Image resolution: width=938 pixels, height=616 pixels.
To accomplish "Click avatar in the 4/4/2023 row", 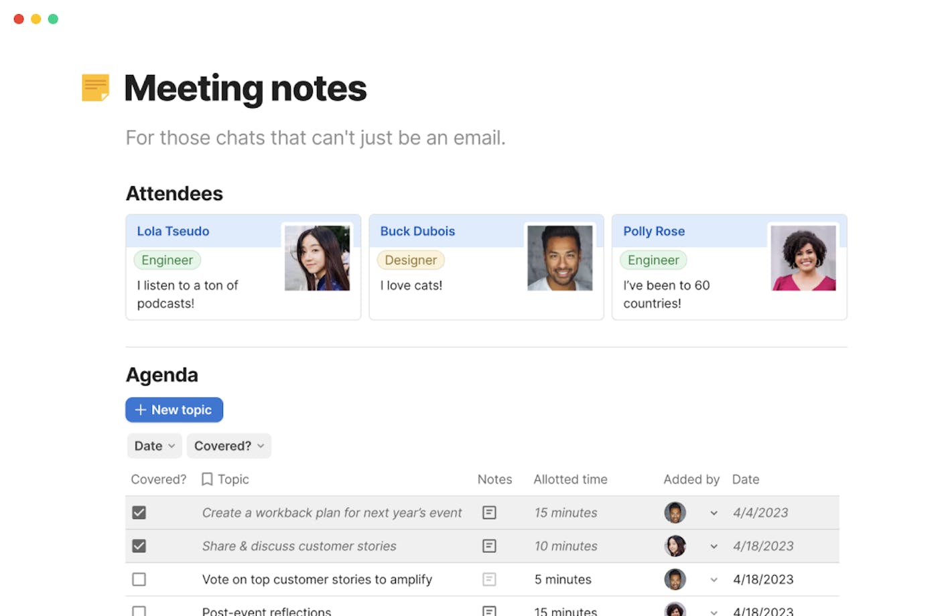I will tap(675, 513).
